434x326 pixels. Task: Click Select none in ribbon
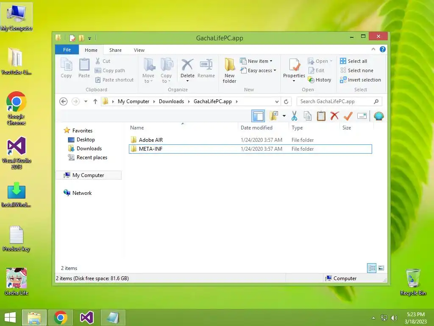coord(357,70)
